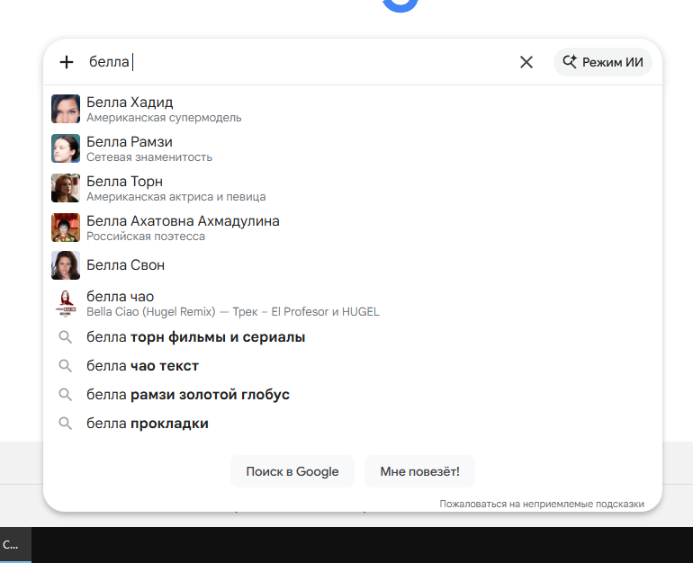693x563 pixels.
Task: Choose suggestion Белла Свон
Action: (x=353, y=265)
